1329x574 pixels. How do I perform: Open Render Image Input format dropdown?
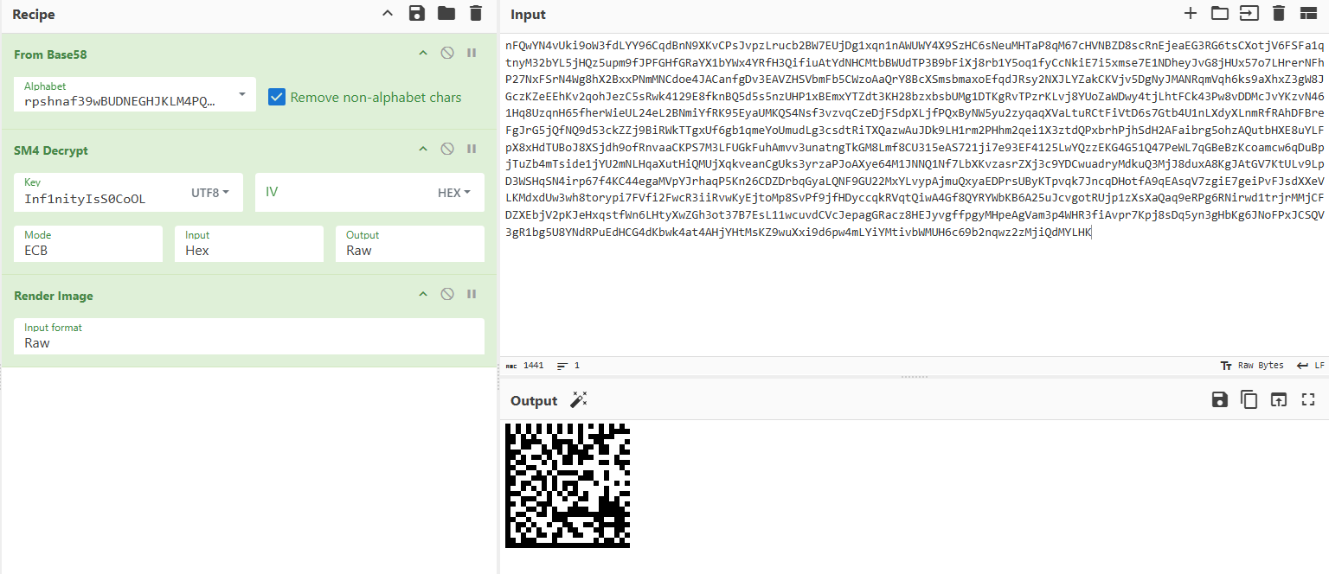coord(249,336)
